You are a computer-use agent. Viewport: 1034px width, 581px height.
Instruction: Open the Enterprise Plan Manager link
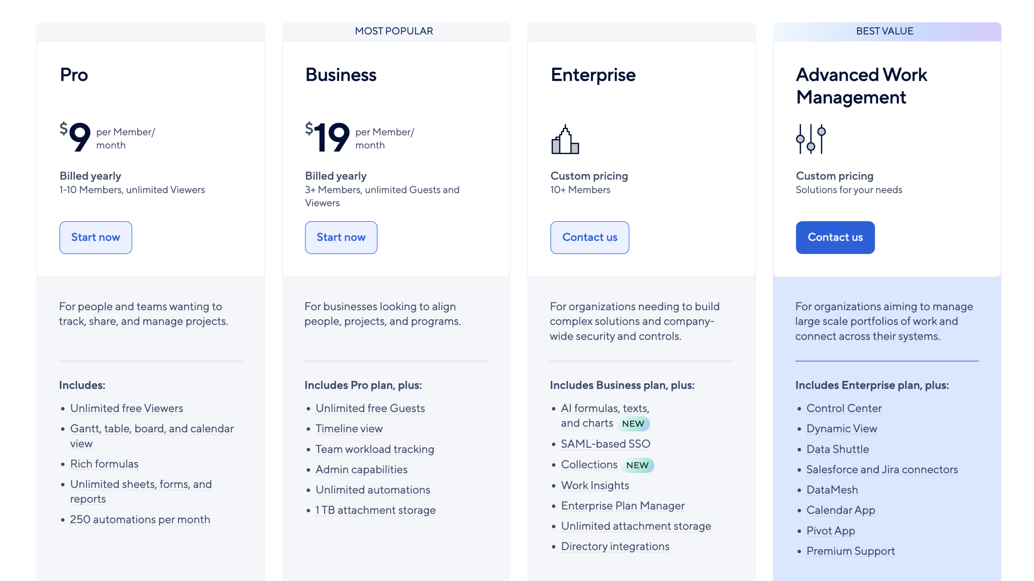(x=623, y=506)
